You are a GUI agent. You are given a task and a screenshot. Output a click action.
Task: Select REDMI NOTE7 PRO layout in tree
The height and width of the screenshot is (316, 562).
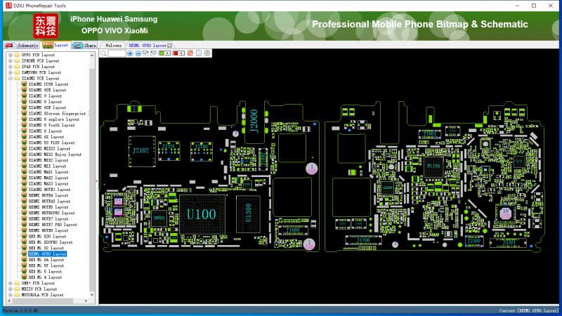53,225
